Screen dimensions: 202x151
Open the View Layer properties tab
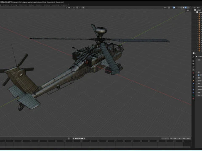tap(193, 67)
